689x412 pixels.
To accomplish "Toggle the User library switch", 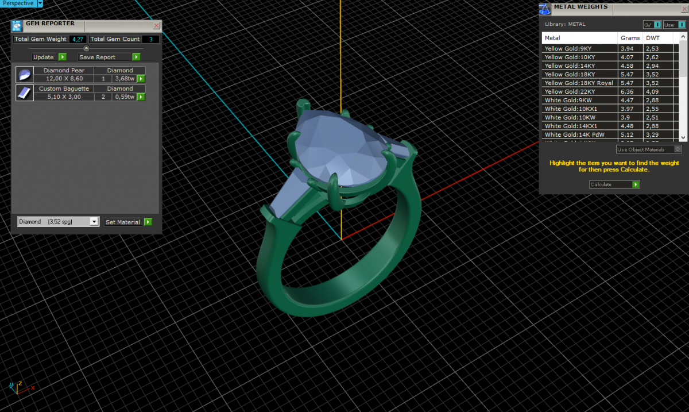I will (681, 25).
